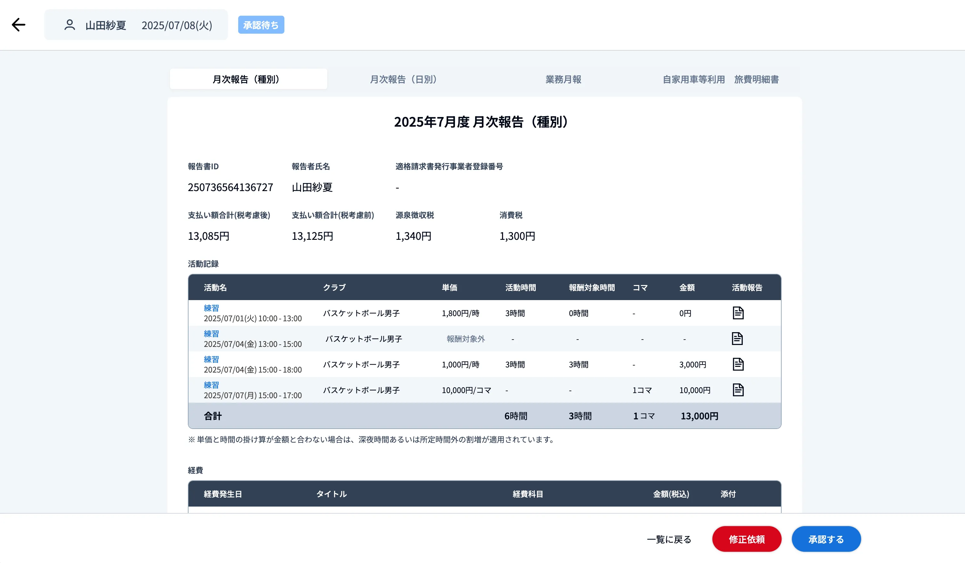This screenshot has width=965, height=563.
Task: Click the 山田紗夏 2025/07/08 header chip
Action: point(136,25)
